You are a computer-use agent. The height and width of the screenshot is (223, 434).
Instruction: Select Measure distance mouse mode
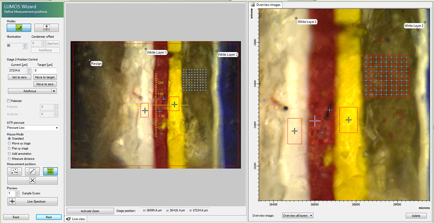click(x=9, y=159)
